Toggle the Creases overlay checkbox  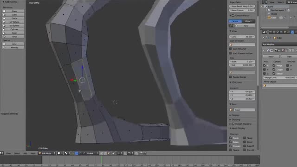pyautogui.click(x=231, y=146)
